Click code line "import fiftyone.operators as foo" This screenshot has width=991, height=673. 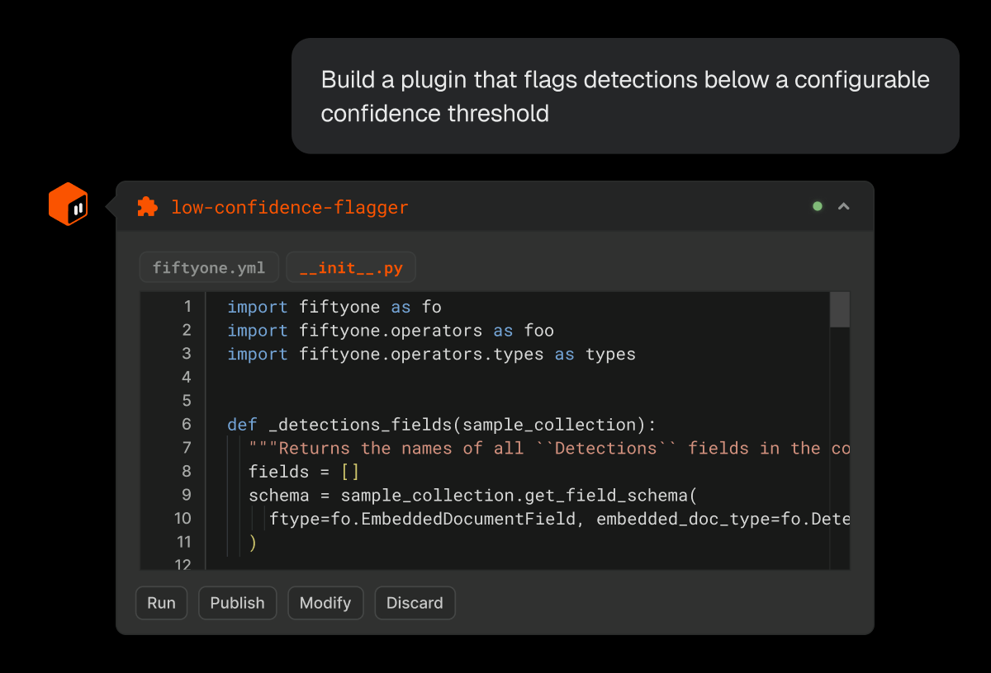(x=391, y=331)
